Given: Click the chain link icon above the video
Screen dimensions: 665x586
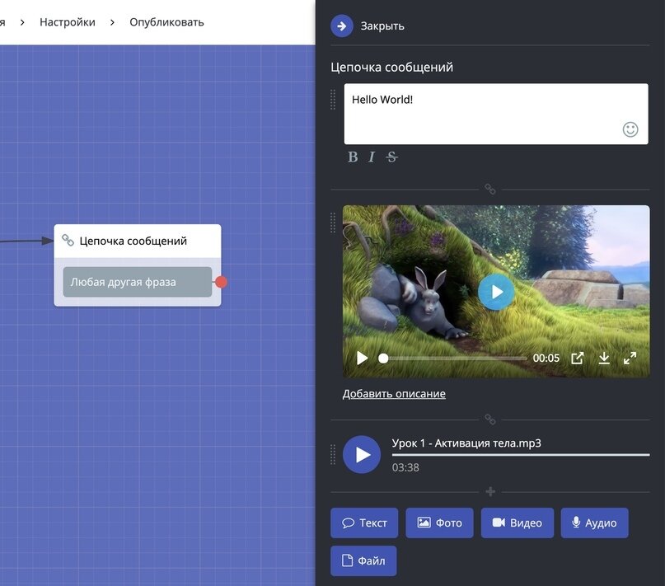Looking at the screenshot, I should pyautogui.click(x=489, y=189).
